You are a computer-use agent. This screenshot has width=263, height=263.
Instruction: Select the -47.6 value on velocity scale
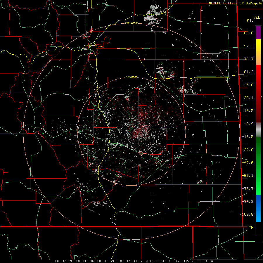click(248, 163)
